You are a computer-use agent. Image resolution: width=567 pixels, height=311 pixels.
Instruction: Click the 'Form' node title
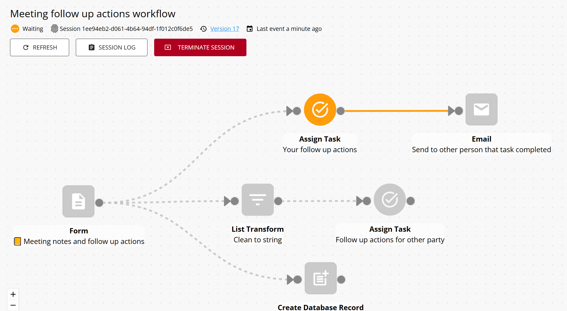point(79,231)
